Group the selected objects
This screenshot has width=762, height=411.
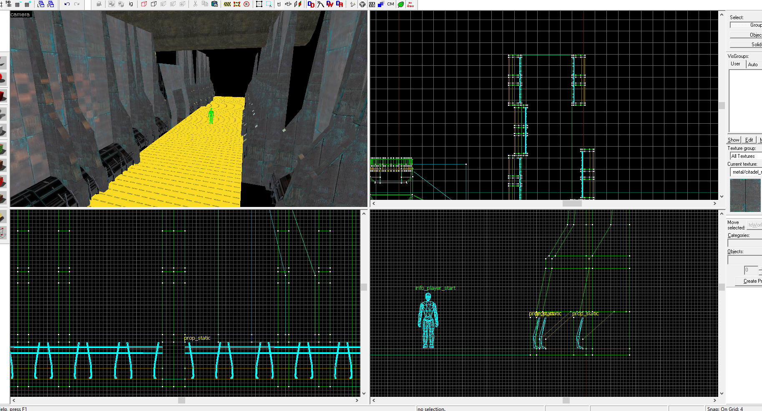(112, 4)
